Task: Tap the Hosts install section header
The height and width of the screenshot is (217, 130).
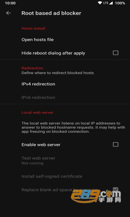Action: [34, 28]
